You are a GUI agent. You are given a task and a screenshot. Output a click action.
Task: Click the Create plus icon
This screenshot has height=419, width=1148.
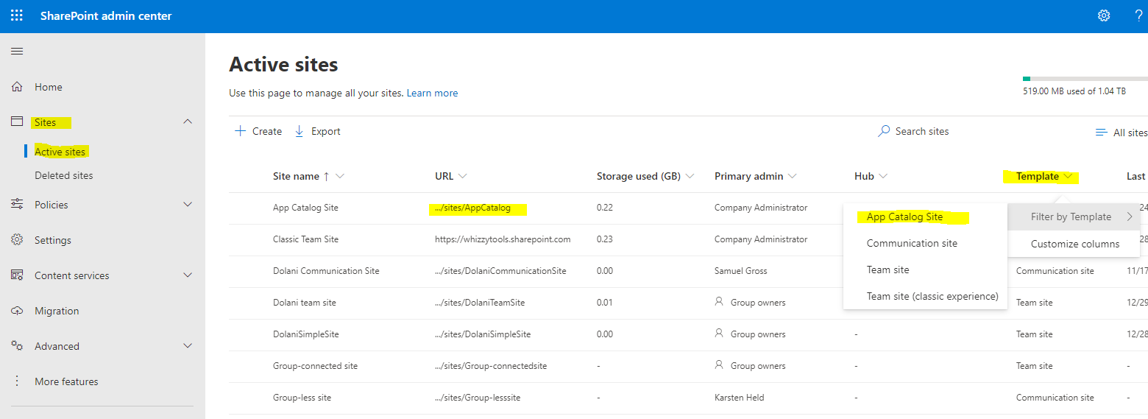tap(240, 131)
